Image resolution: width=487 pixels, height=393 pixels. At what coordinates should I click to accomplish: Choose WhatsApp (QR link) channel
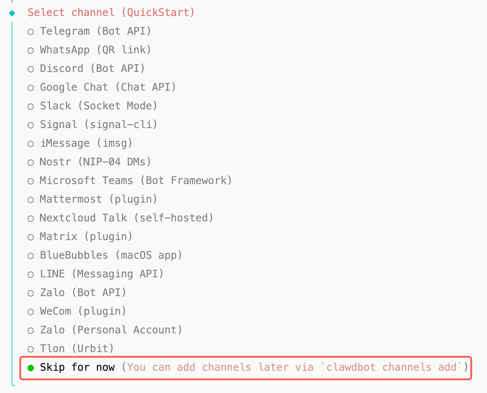(31, 50)
